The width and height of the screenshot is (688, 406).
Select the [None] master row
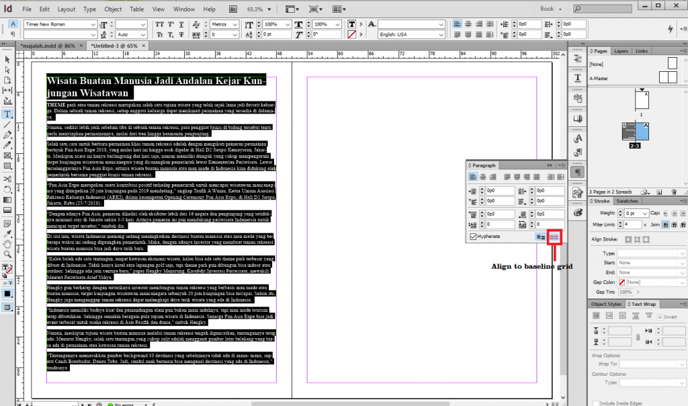(x=634, y=64)
